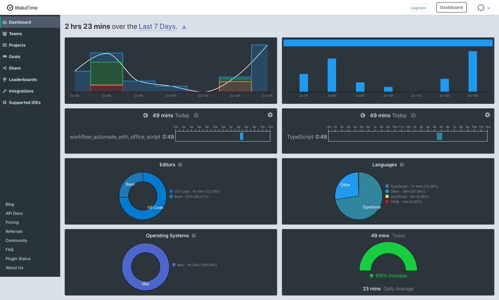Viewport: 499px width, 300px height.
Task: Toggle Mac legend entry in Operating Systems
Action: [195, 265]
